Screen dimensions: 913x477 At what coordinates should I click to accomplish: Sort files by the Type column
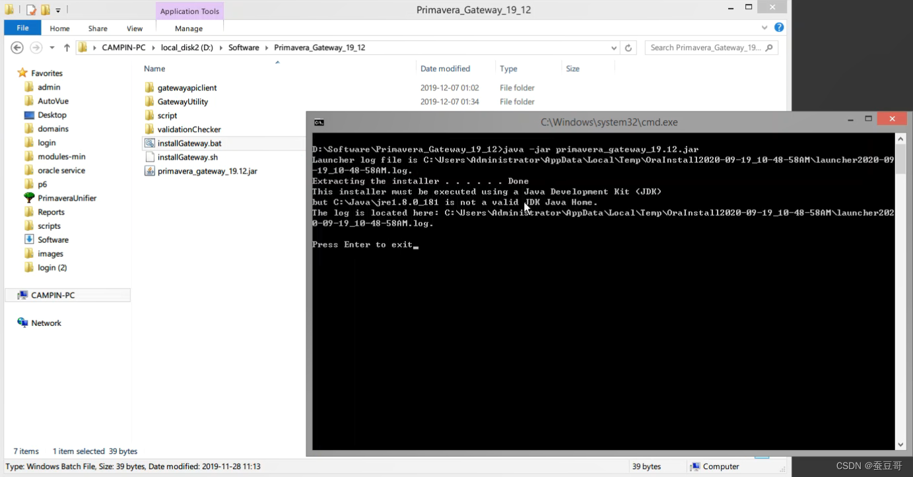(508, 69)
